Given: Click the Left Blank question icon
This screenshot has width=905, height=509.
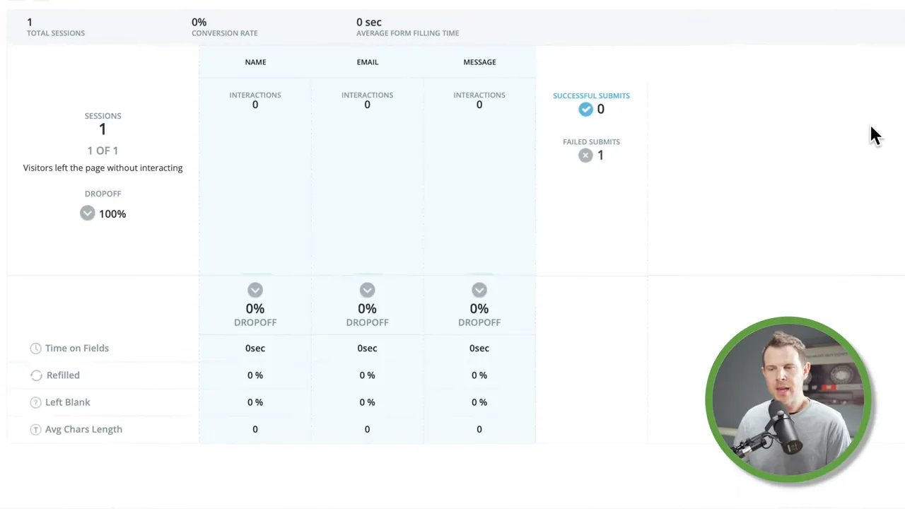Looking at the screenshot, I should point(35,402).
